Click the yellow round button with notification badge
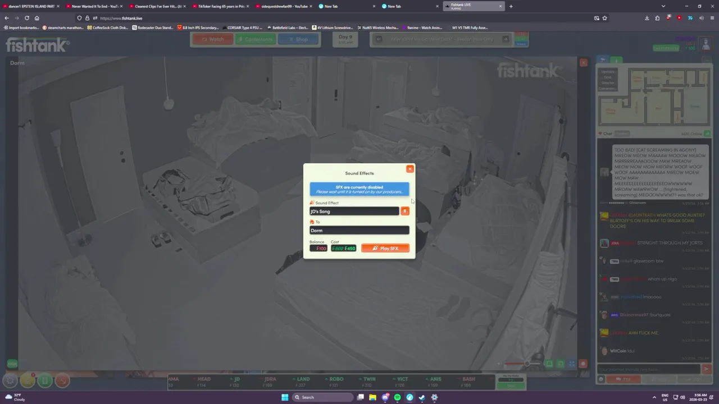This screenshot has width=719, height=404. pyautogui.click(x=28, y=381)
